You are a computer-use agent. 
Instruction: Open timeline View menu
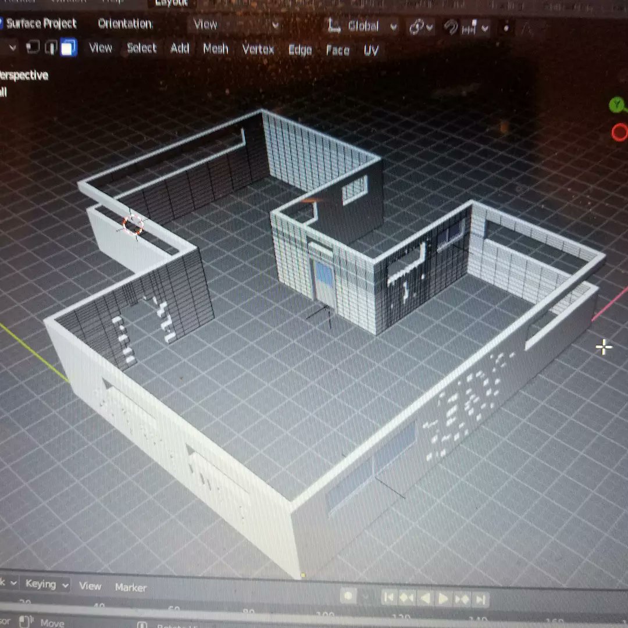point(90,586)
